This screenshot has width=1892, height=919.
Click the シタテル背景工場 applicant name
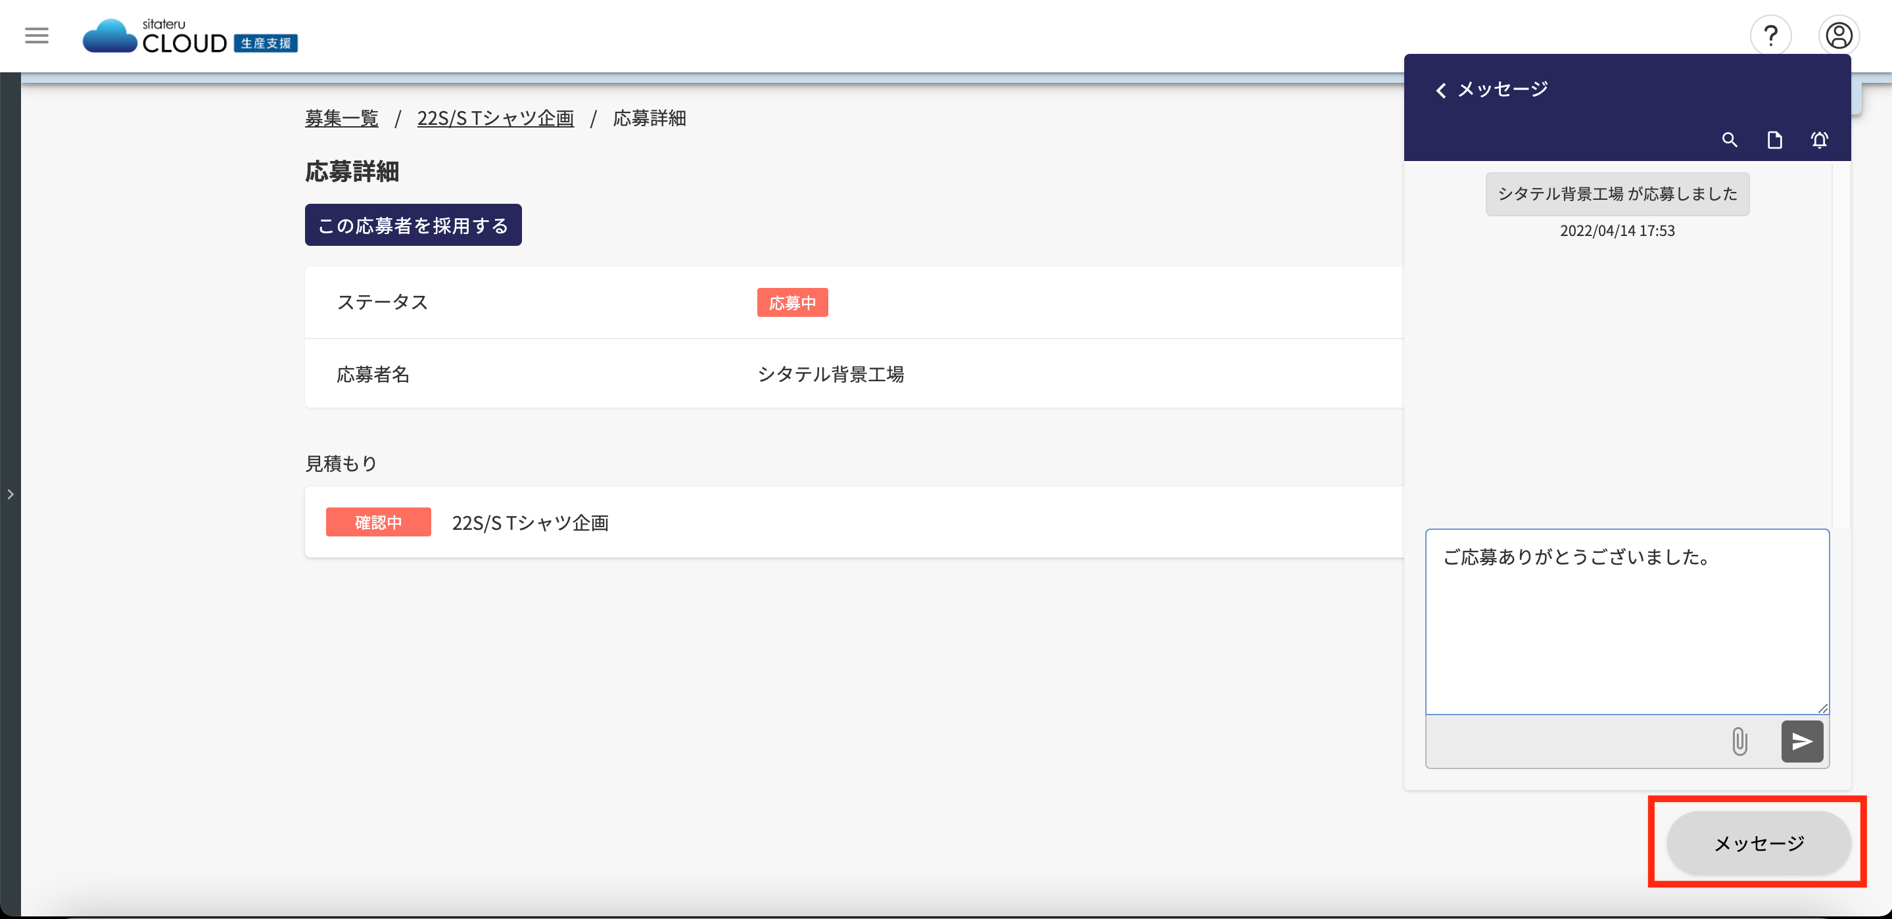831,375
